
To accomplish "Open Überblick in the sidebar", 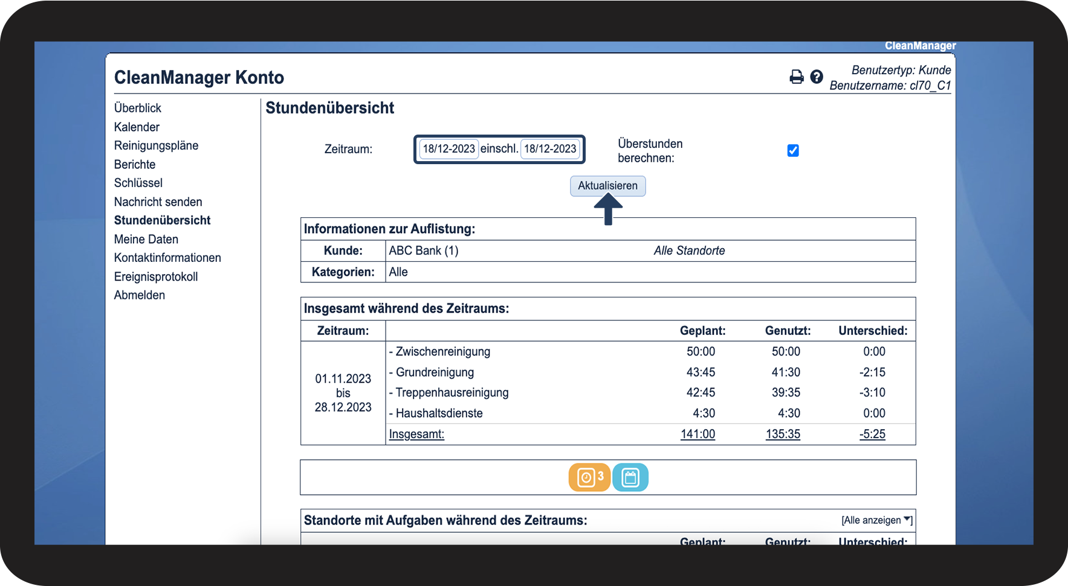I will 138,108.
